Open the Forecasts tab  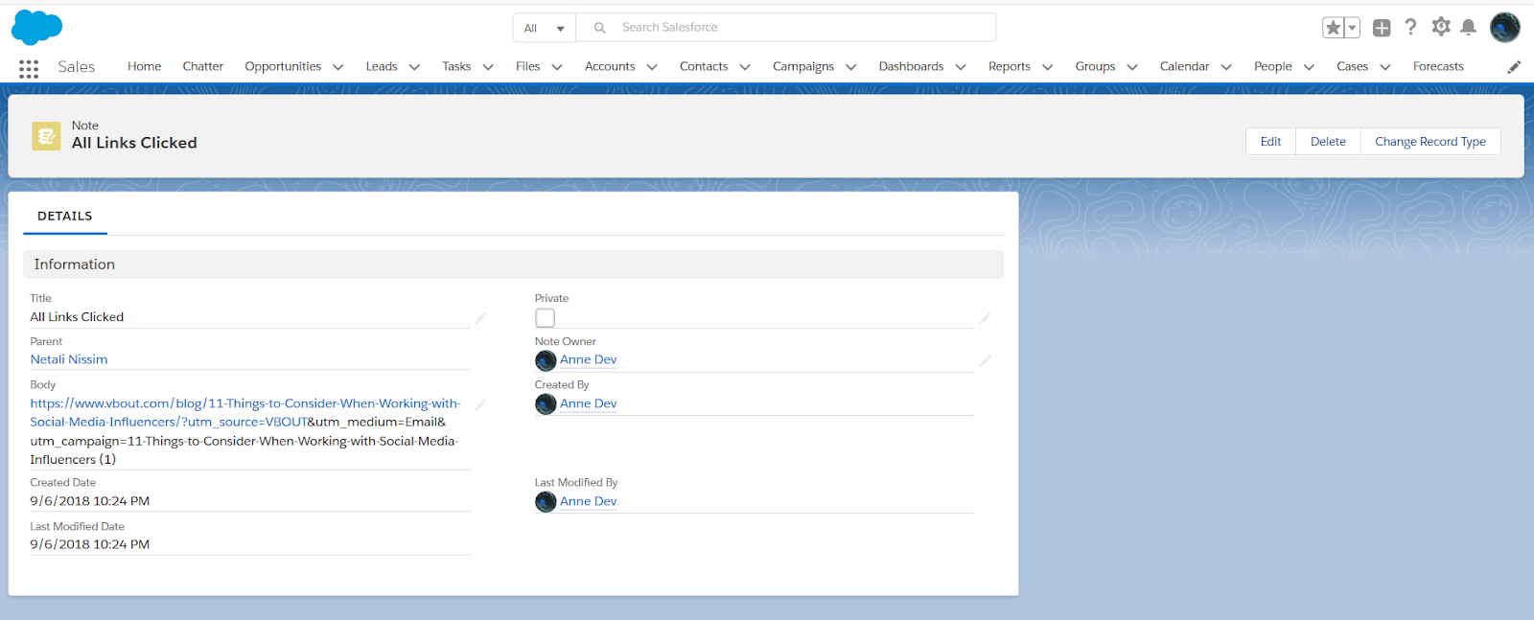tap(1438, 66)
